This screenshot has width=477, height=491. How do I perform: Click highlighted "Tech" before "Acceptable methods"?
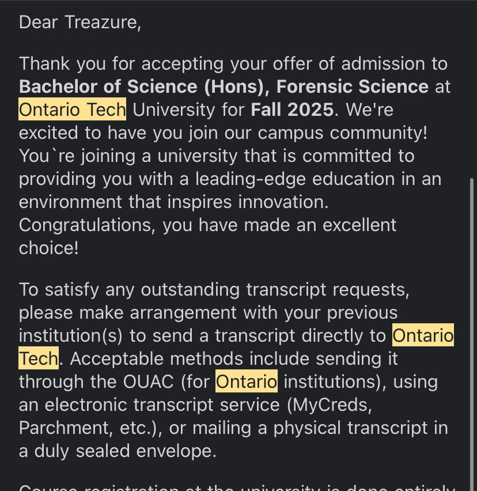(x=39, y=358)
